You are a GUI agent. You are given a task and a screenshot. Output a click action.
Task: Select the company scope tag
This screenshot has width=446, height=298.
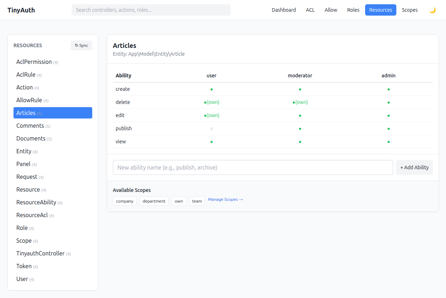tap(125, 201)
